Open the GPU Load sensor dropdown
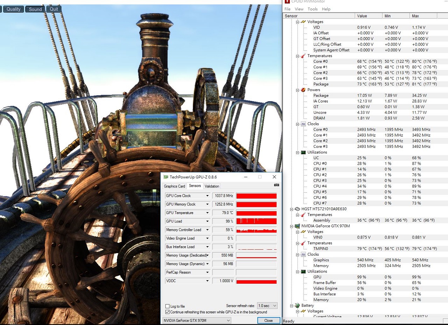Viewport: 448px width, 325px height. (x=207, y=221)
